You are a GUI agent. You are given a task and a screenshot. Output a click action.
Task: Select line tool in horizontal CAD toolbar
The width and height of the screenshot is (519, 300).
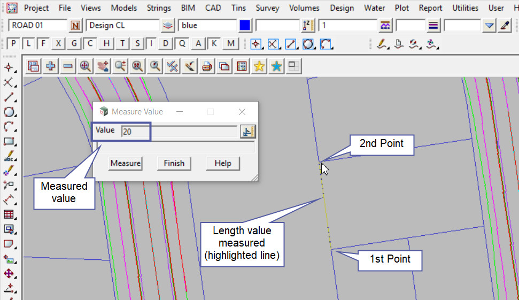tap(291, 44)
